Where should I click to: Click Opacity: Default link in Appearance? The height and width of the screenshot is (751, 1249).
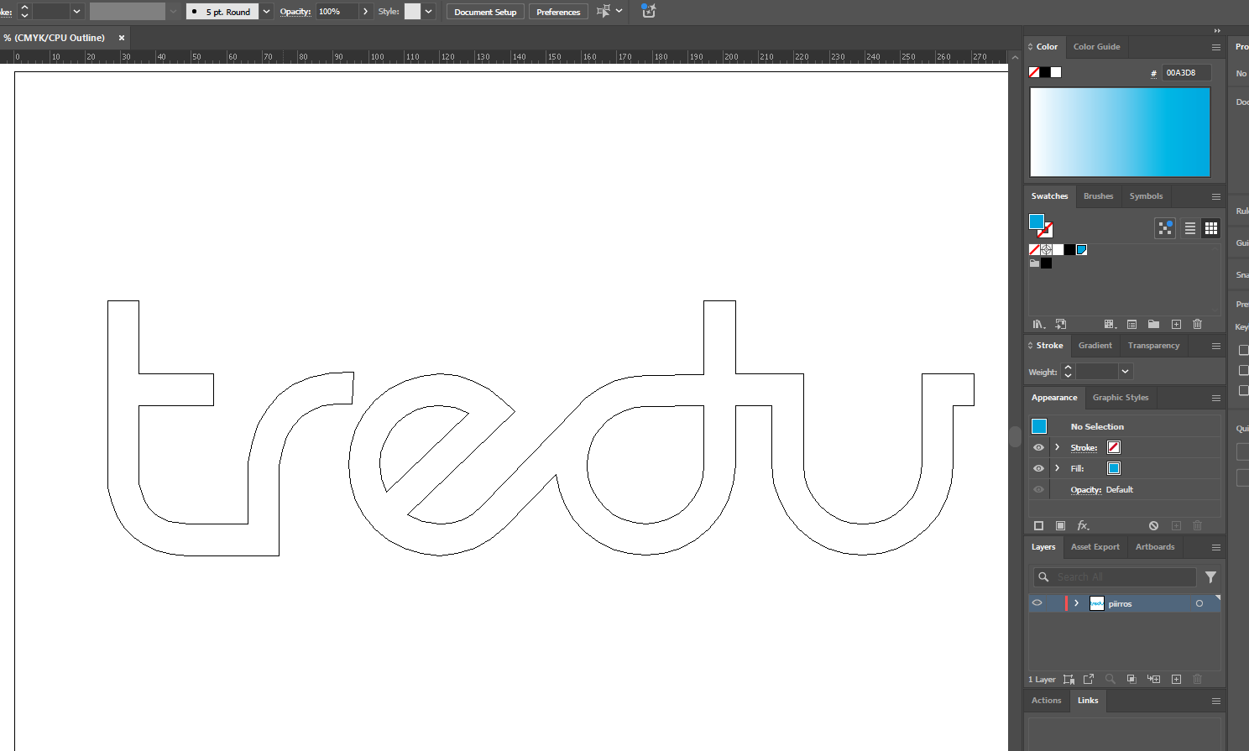pos(1101,489)
